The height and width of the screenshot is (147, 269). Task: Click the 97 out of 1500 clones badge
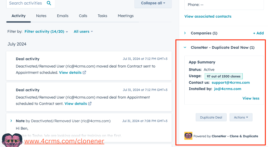(x=224, y=76)
